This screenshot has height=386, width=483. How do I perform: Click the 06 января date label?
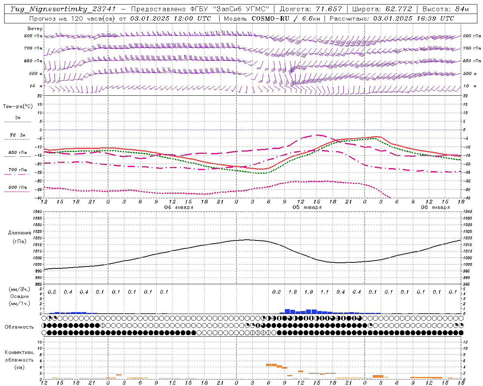pos(435,207)
